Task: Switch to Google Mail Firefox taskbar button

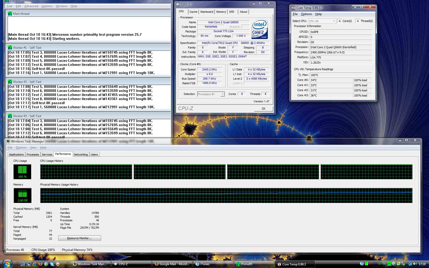Action: point(172,264)
